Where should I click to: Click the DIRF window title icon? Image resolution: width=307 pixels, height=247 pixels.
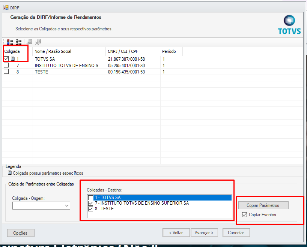(6, 7)
